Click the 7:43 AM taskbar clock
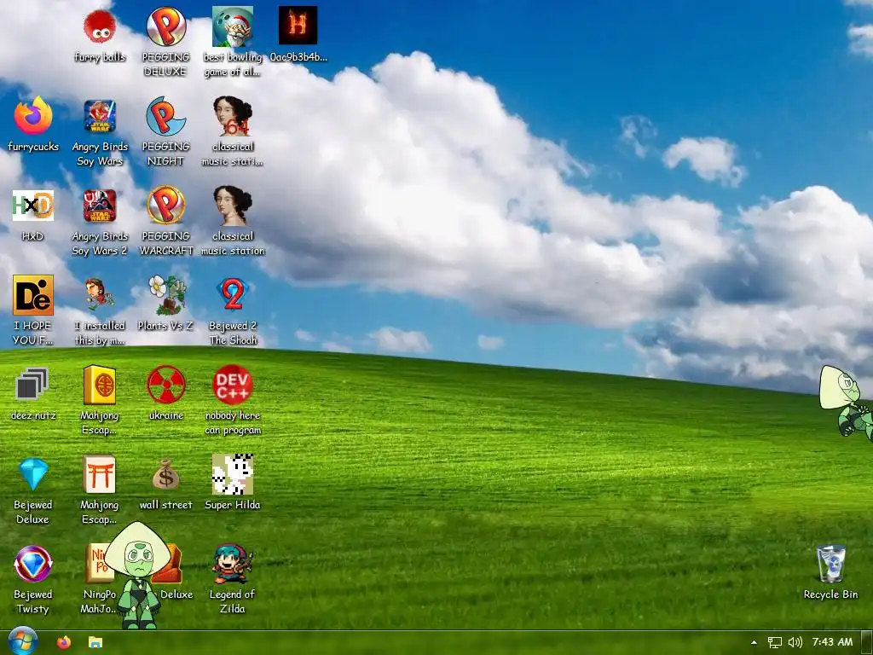Image resolution: width=873 pixels, height=655 pixels. pos(832,642)
